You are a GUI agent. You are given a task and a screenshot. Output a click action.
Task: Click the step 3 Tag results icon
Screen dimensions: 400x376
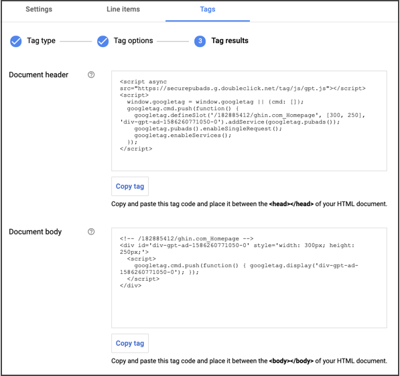pyautogui.click(x=200, y=41)
